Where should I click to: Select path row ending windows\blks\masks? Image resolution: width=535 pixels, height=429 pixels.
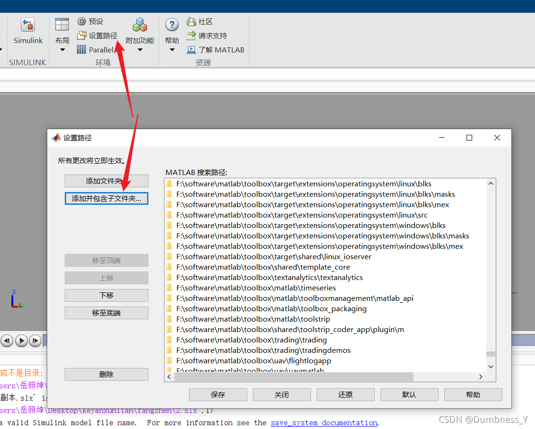[326, 236]
